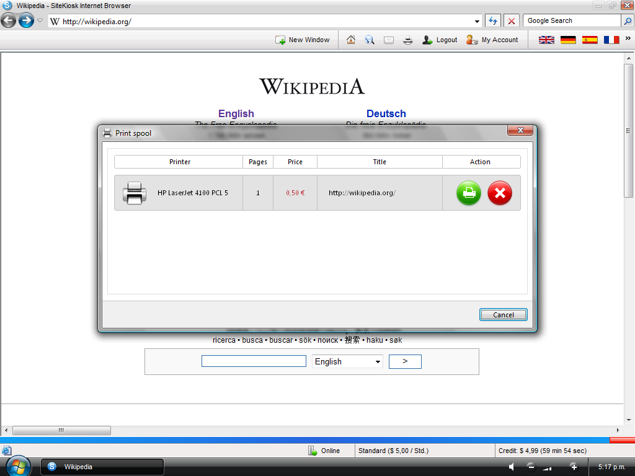Select the British flag language
This screenshot has width=635, height=476.
point(546,40)
